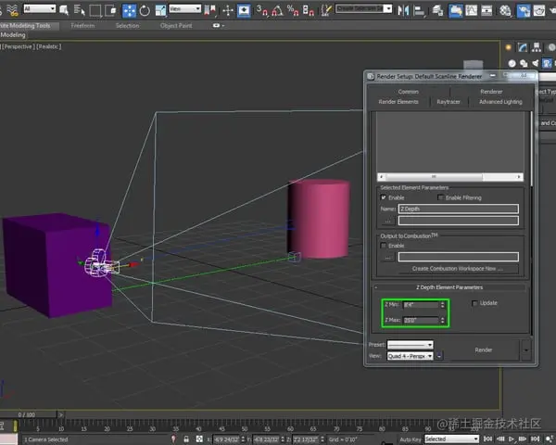Open the Material Editor icon
The image size is (556, 445).
[505, 10]
